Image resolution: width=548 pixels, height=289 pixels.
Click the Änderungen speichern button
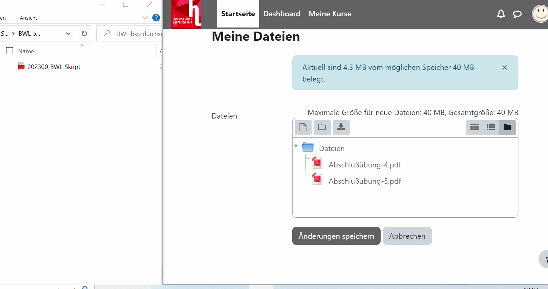[x=336, y=236]
